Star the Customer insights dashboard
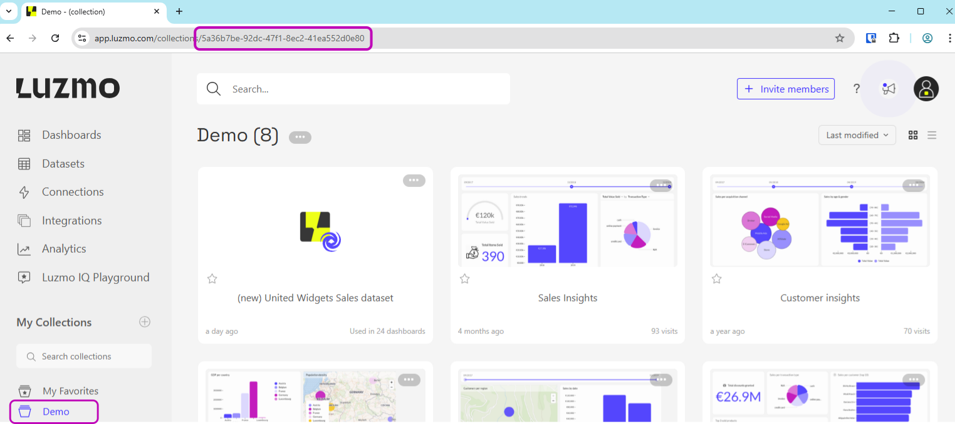Image resolution: width=955 pixels, height=424 pixels. click(x=716, y=279)
